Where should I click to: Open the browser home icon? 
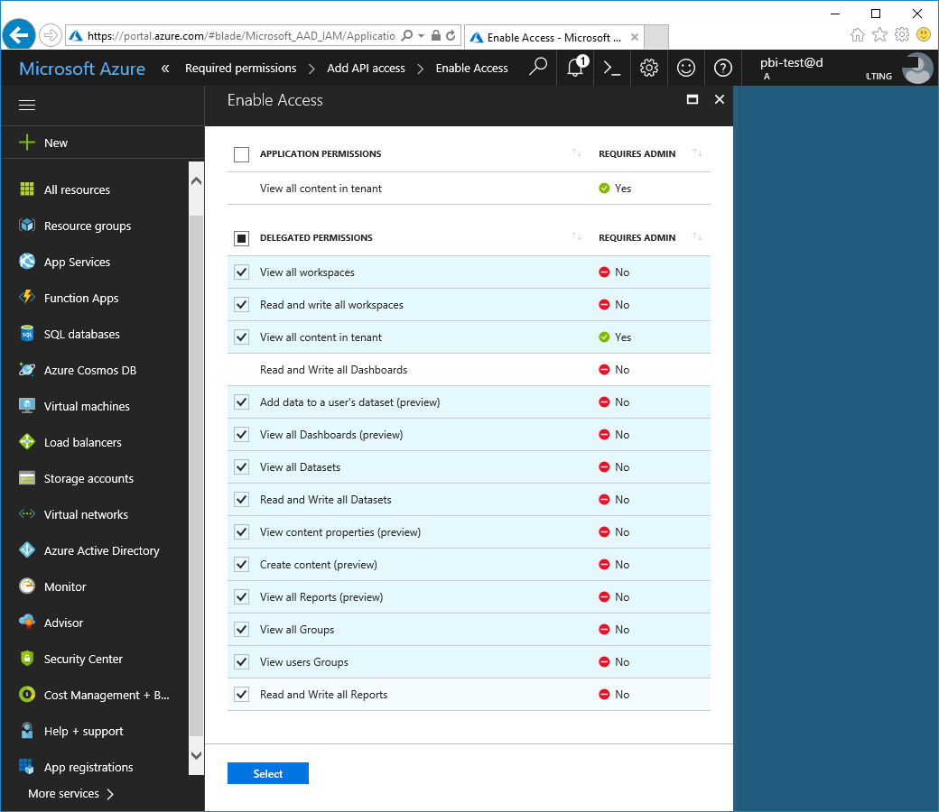858,34
